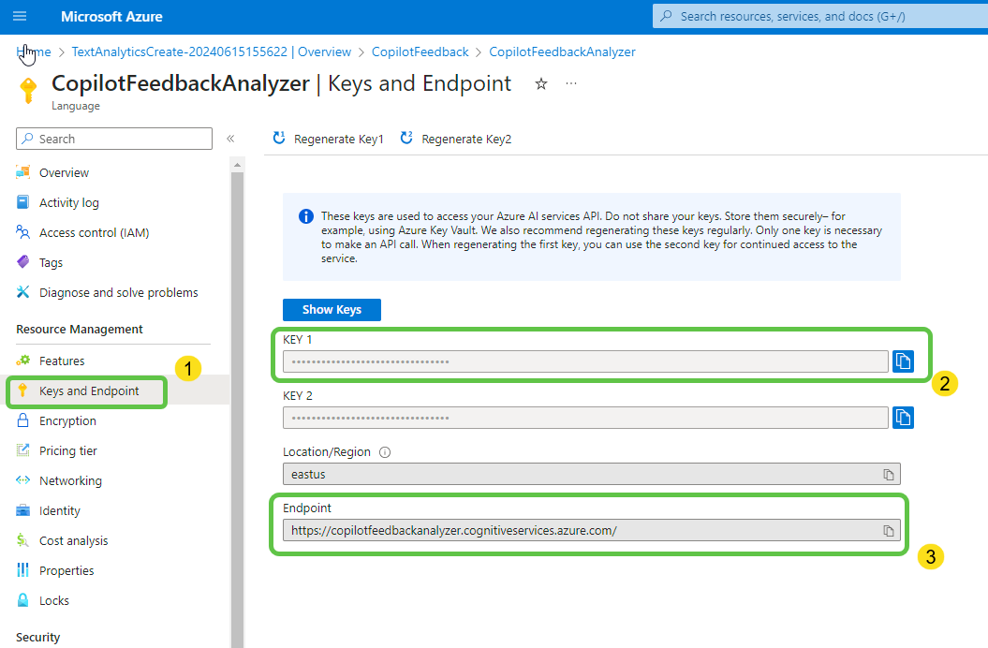
Task: Open the CopilotFeedback breadcrumb link
Action: 420,52
